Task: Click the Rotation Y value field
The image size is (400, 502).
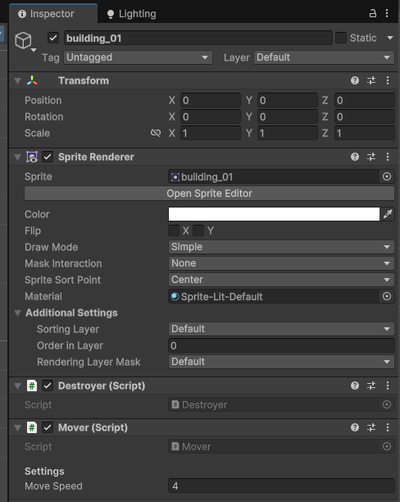Action: [288, 116]
